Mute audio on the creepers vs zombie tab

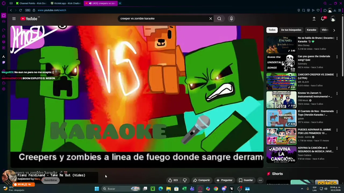pos(90,3)
